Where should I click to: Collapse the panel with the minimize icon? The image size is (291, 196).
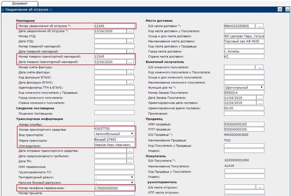[288, 9]
